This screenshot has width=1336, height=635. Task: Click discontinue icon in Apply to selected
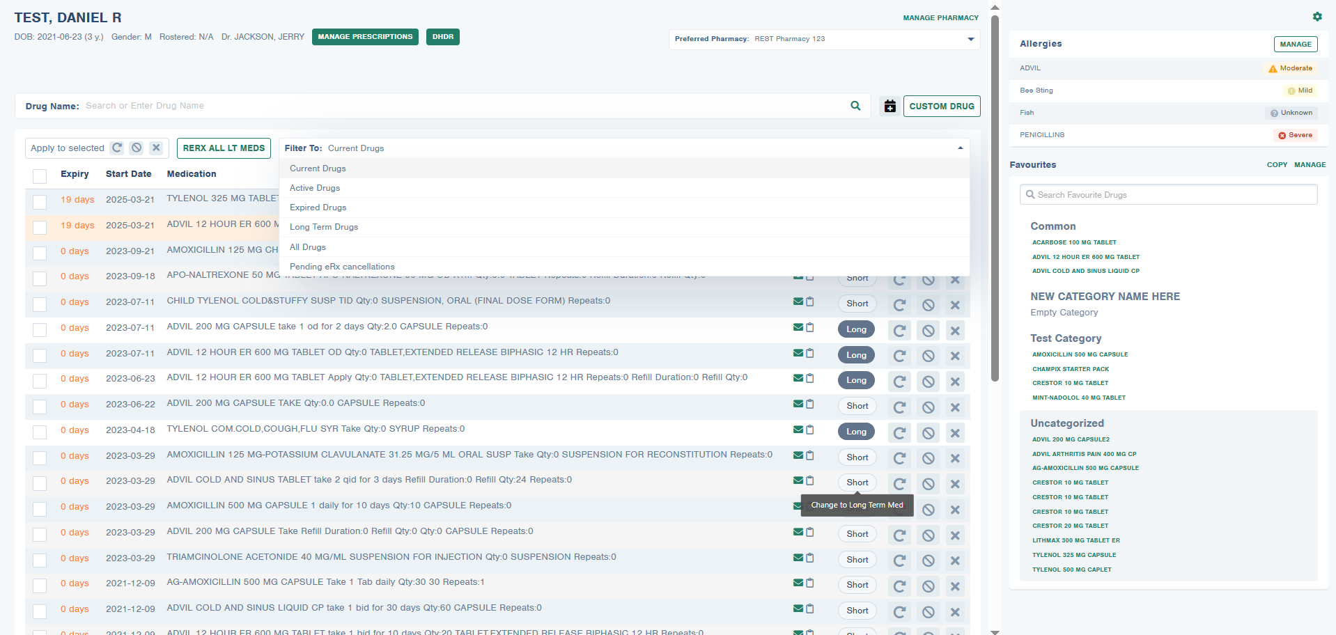137,148
